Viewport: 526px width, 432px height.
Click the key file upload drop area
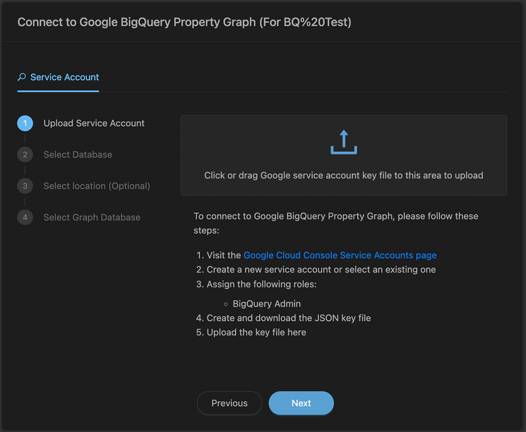tap(344, 155)
